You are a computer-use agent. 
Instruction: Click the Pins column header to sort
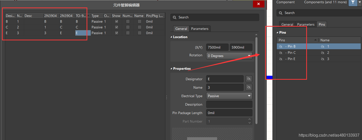297,40
